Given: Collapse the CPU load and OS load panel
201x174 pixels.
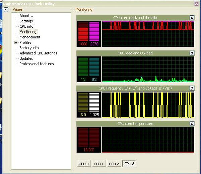Looking at the screenshot, I should [192, 53].
